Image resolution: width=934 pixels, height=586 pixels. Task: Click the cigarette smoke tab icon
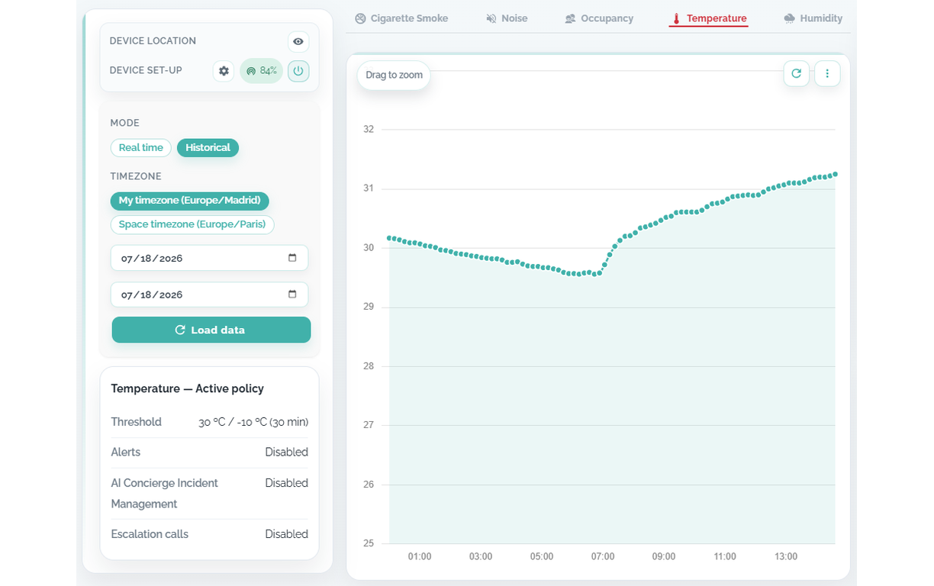point(361,18)
